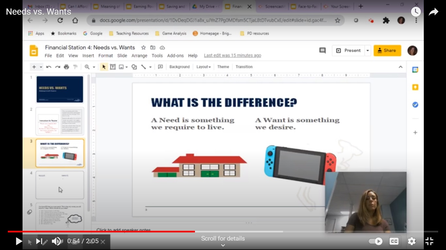
Task: Open the Line type dropdown arrow
Action: click(x=150, y=67)
